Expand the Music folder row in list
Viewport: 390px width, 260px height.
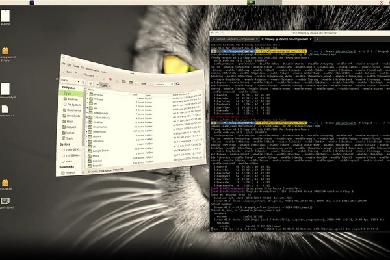[87, 156]
